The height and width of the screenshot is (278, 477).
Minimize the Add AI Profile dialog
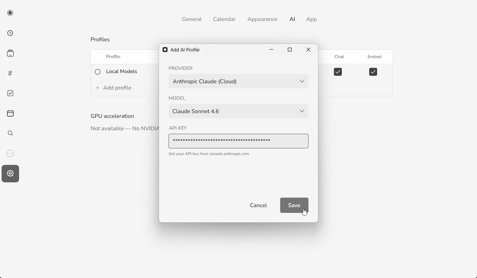(x=271, y=50)
